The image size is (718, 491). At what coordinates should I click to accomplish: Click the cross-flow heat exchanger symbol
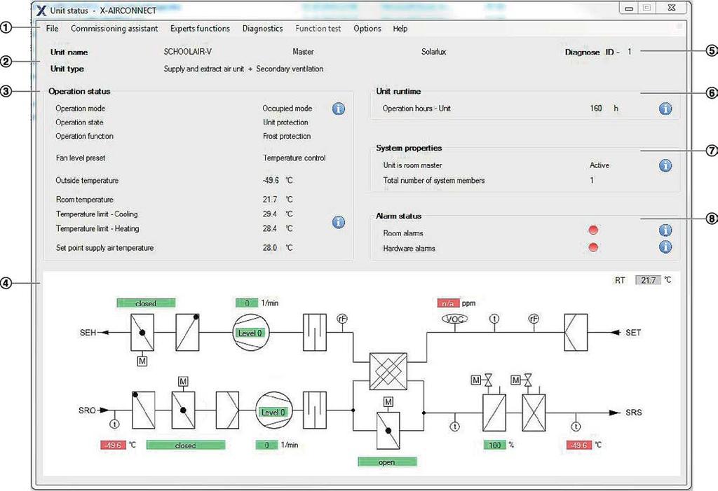pos(388,371)
